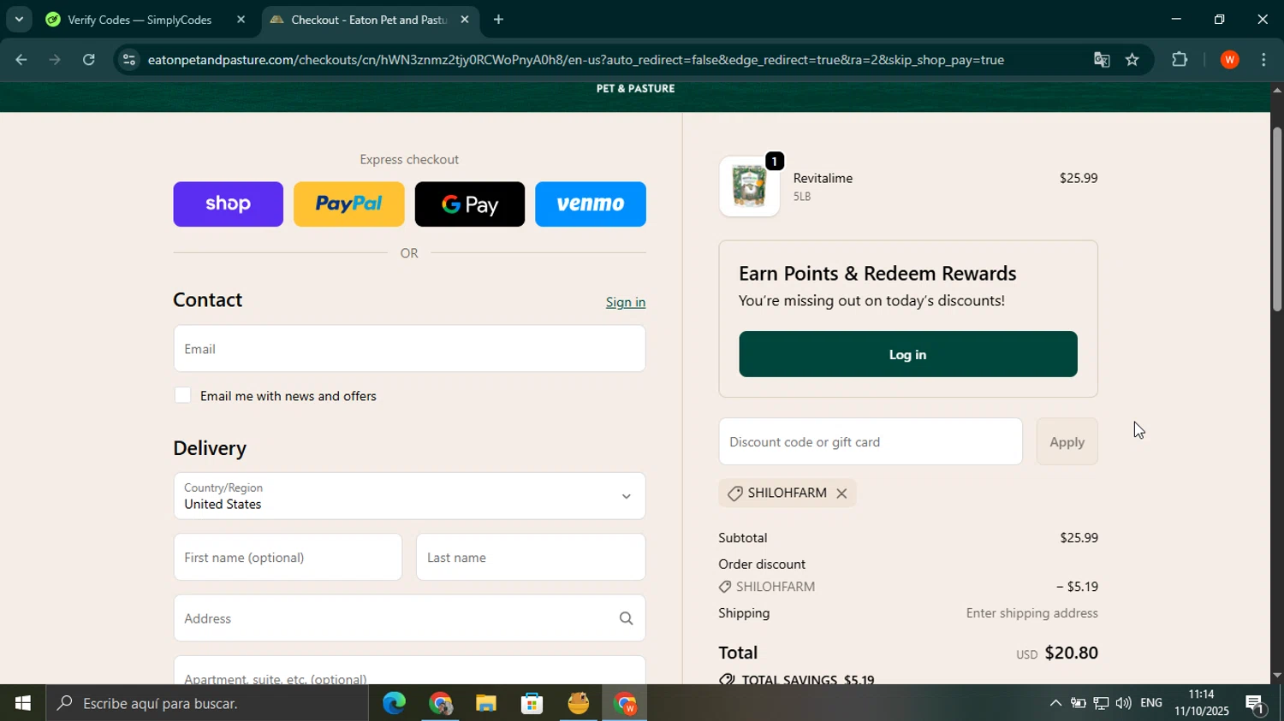Screen dimensions: 1284x721
Task: Open the volume control icon
Action: pyautogui.click(x=1123, y=703)
